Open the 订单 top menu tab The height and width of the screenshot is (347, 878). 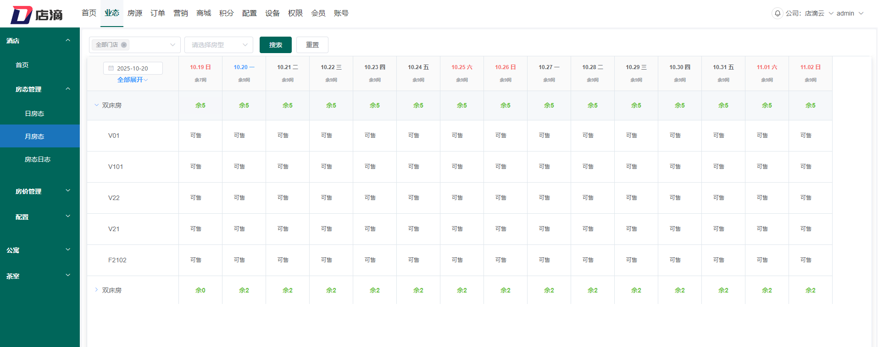click(x=158, y=13)
